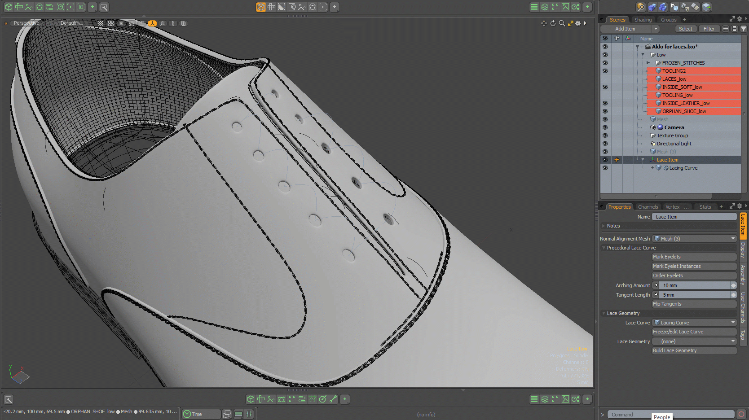The image size is (749, 420).
Task: Toggle visibility of Lacing Curve item
Action: tap(605, 168)
